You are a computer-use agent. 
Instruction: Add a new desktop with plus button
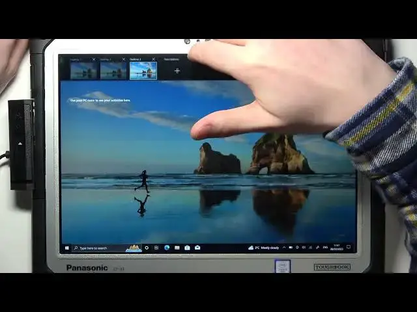click(177, 71)
